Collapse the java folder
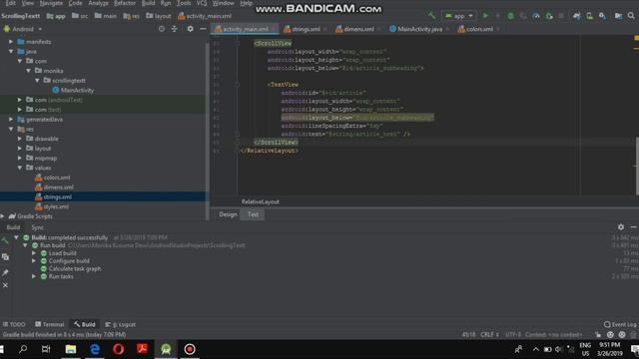The width and height of the screenshot is (639, 359). click(11, 51)
